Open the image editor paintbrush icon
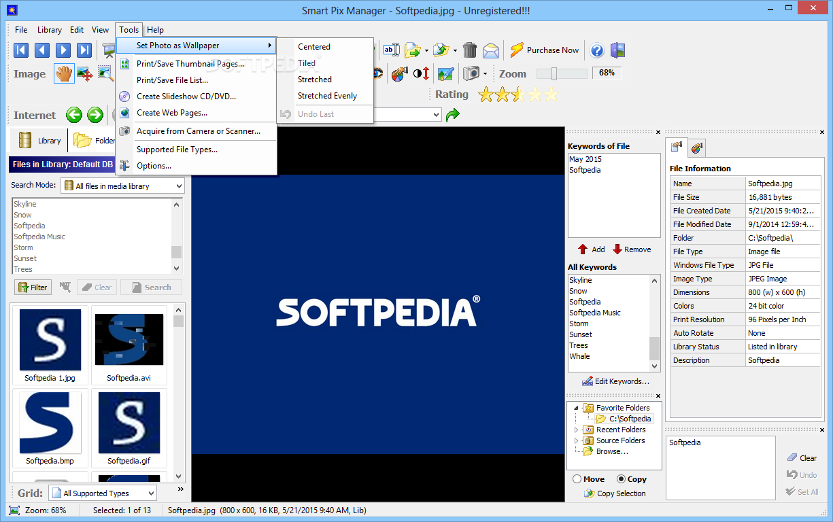Screen dimensions: 833x522 (445, 73)
